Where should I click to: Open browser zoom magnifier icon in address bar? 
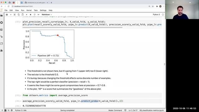pyautogui.click(x=149, y=6)
